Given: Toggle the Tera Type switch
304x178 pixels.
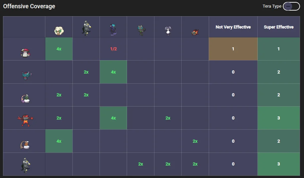Looking at the screenshot, I should (x=291, y=6).
